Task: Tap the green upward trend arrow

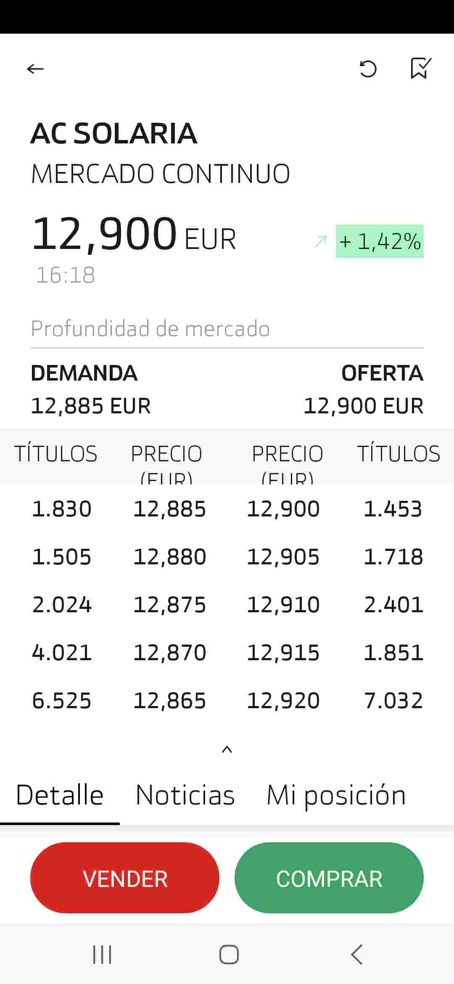Action: click(x=321, y=241)
